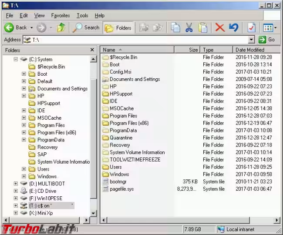The width and height of the screenshot is (283, 235).
Task: Open the Help menu
Action: [100, 16]
